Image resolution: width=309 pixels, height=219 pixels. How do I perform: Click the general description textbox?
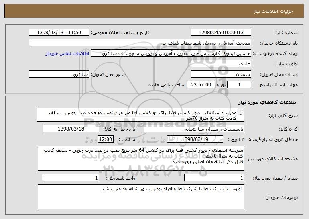tap(140, 115)
